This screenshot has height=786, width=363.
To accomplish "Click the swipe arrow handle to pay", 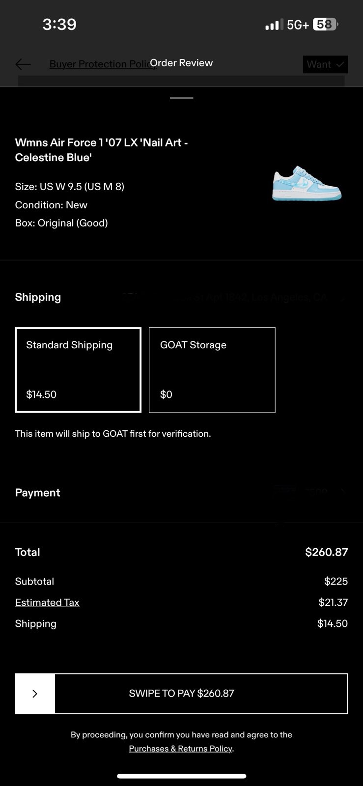I will point(35,694).
